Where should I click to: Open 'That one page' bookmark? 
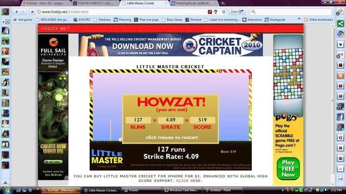click(147, 20)
